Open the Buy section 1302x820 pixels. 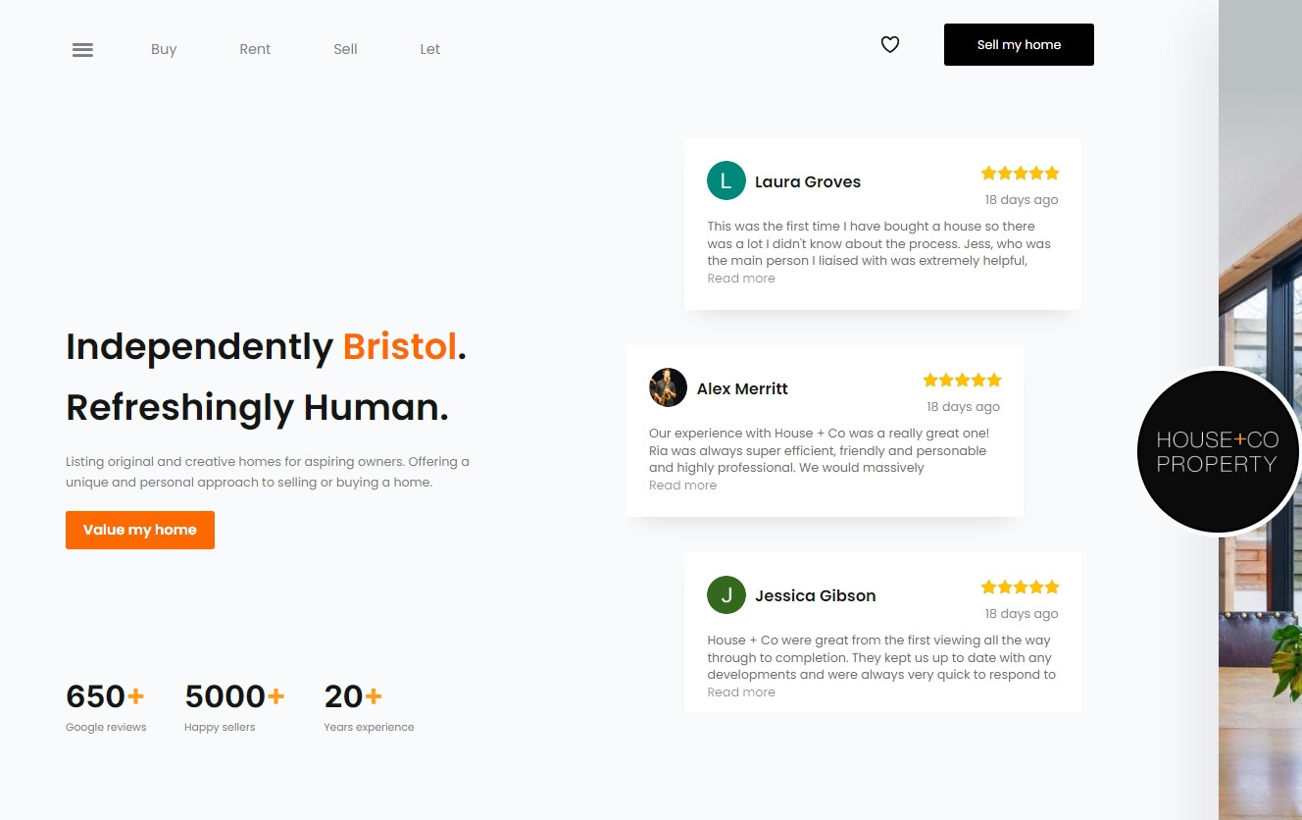coord(164,49)
